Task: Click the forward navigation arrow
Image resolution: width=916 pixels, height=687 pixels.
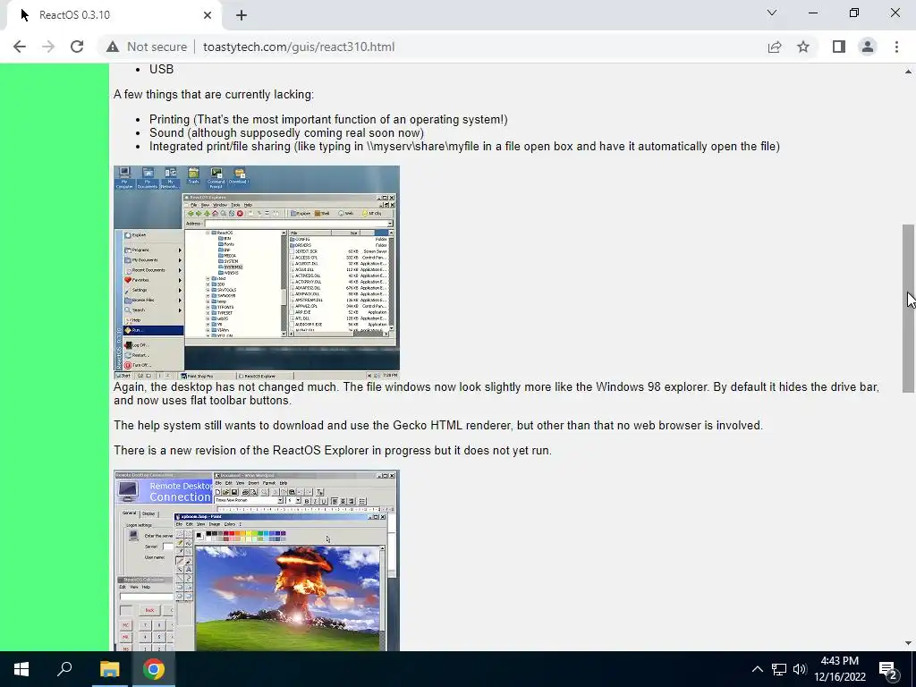Action: (48, 47)
